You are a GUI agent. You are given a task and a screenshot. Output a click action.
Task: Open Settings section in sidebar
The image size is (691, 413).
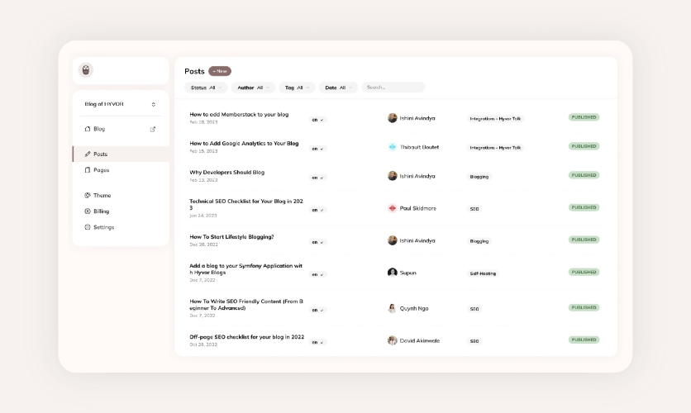(121, 227)
